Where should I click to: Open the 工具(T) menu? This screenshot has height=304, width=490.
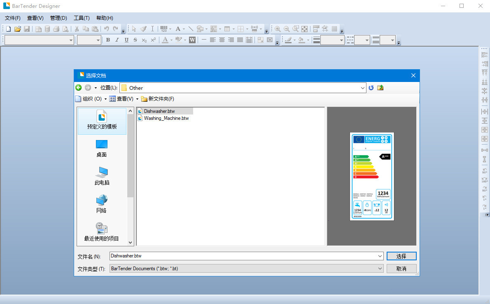[x=81, y=18]
